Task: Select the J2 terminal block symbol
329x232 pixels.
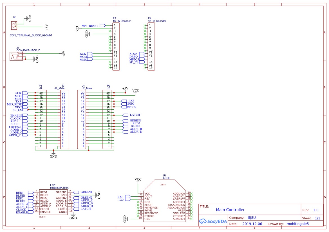Action: [14, 25]
